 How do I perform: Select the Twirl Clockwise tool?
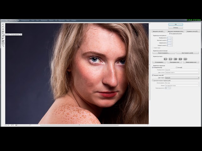[3, 29]
